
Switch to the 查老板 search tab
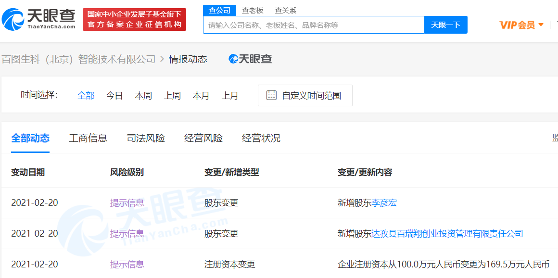(253, 10)
